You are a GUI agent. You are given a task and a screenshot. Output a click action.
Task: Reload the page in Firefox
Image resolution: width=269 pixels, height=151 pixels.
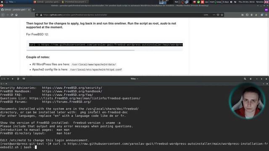click(x=12, y=15)
